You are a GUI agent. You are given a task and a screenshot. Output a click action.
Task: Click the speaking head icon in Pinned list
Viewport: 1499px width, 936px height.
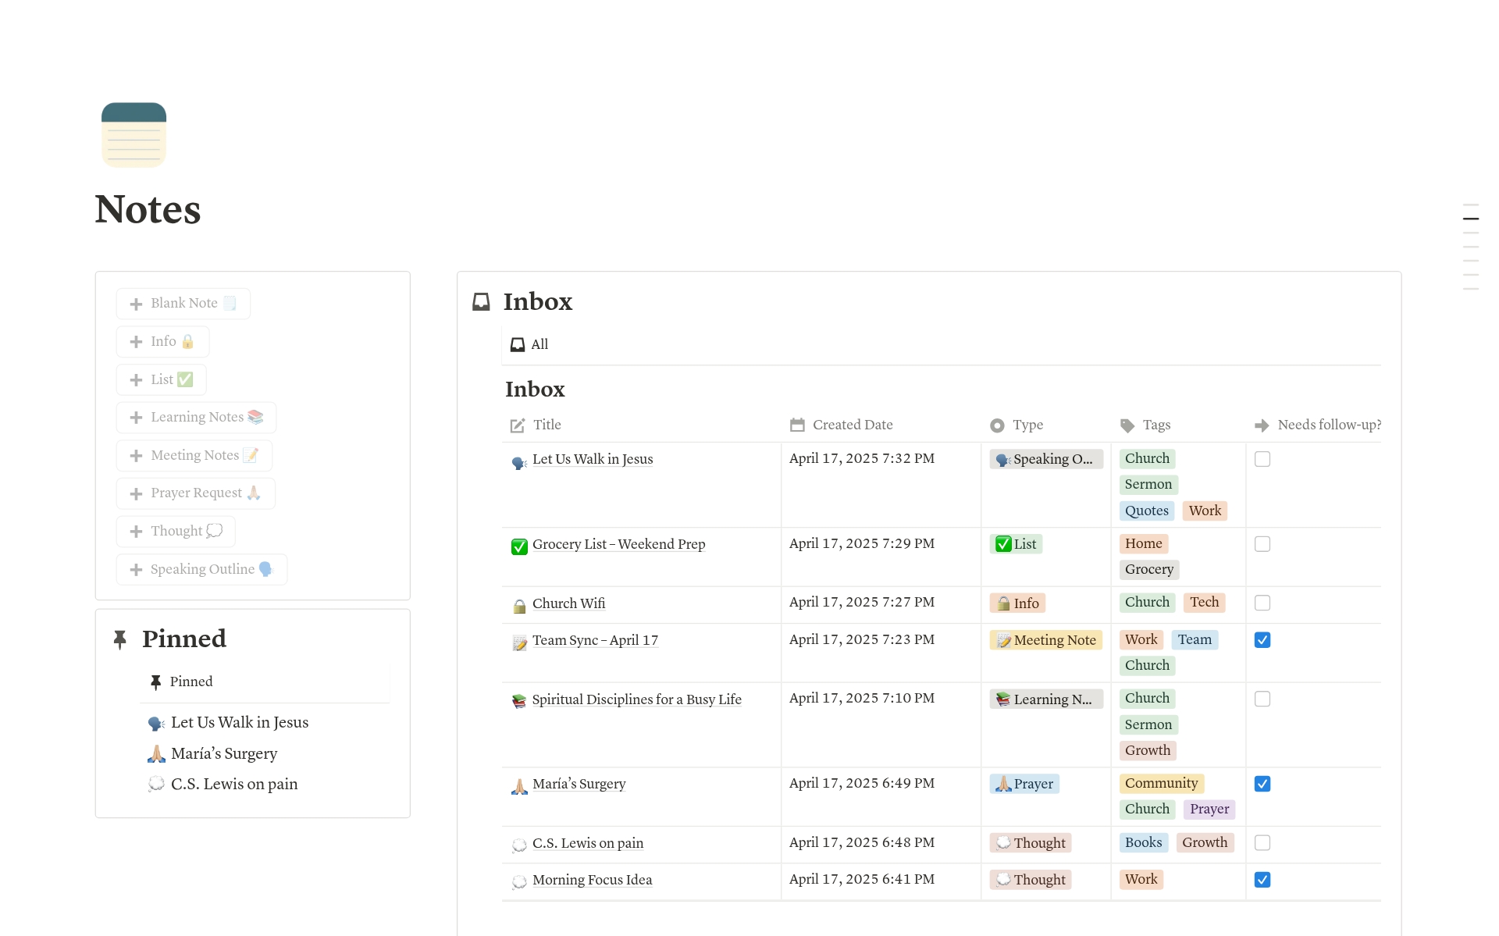click(x=156, y=724)
